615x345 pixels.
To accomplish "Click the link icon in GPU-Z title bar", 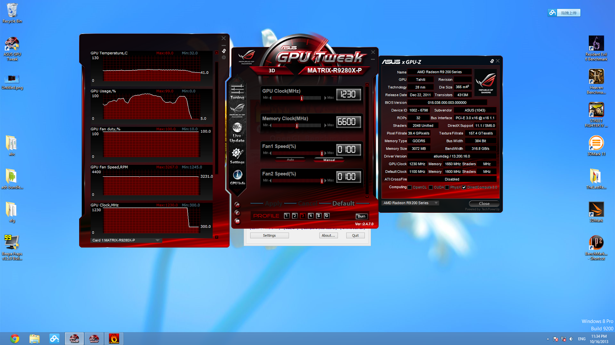I will pos(492,61).
